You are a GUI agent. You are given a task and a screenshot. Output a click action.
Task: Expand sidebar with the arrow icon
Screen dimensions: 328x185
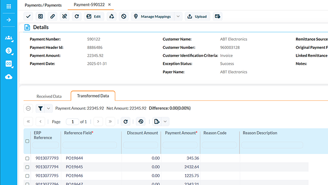pos(9,20)
